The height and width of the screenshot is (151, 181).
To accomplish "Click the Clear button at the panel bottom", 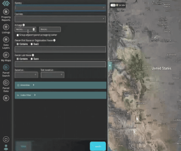I will [x=24, y=146].
